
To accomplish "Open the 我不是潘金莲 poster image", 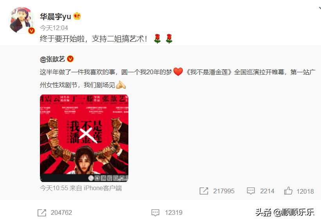I will (84, 138).
